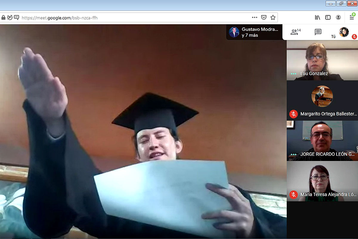Open the site permissions speech-bubble icon
358x239 pixels.
point(17,18)
